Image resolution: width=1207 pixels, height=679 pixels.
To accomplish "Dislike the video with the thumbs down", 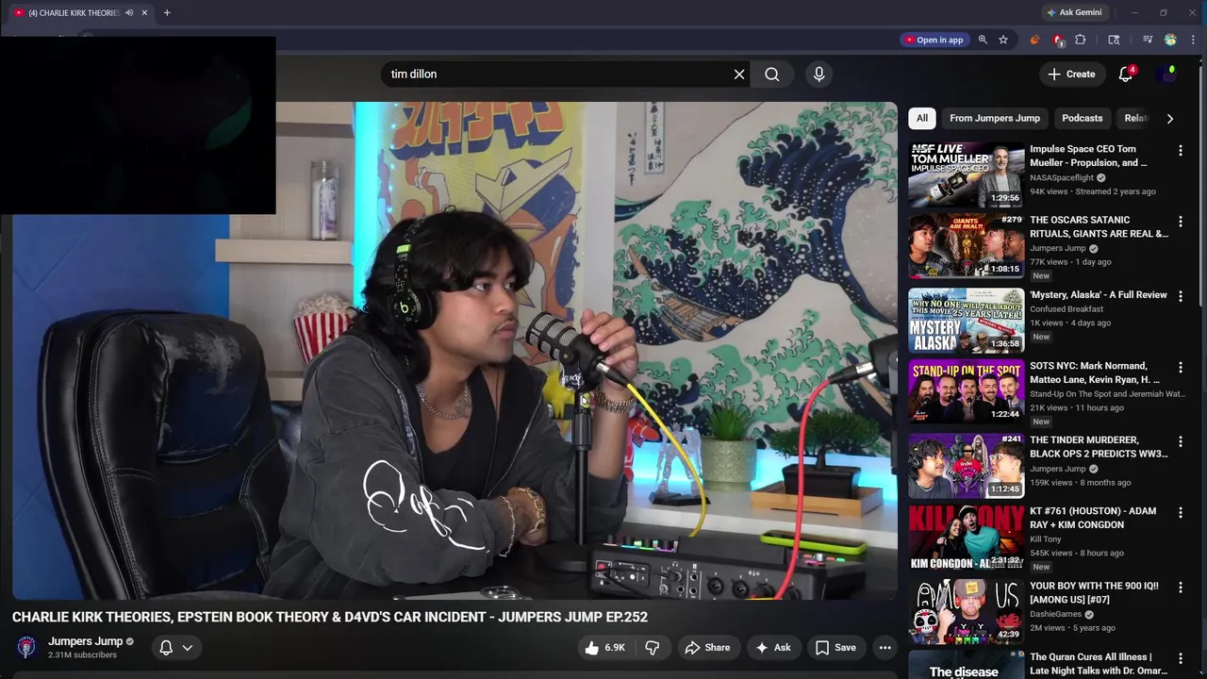I will [653, 648].
